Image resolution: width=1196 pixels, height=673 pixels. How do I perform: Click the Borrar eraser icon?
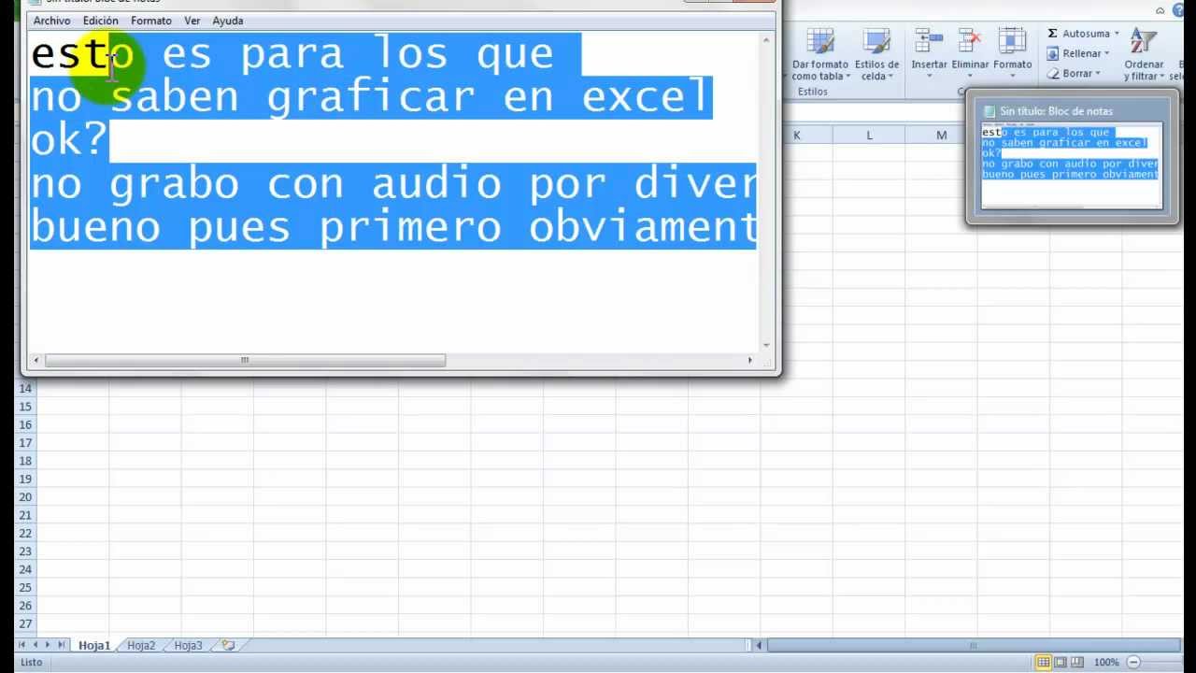tap(1052, 73)
